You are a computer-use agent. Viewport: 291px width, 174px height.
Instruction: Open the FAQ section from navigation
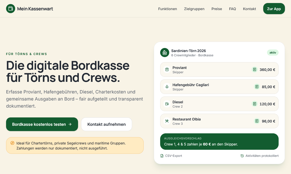click(232, 9)
